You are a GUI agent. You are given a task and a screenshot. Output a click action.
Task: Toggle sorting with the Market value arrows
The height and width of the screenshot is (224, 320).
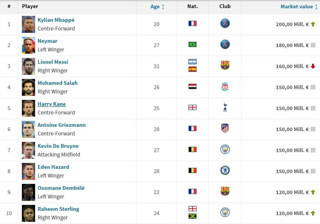[316, 6]
